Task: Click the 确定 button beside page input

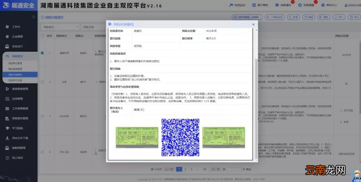Action: tap(248, 169)
